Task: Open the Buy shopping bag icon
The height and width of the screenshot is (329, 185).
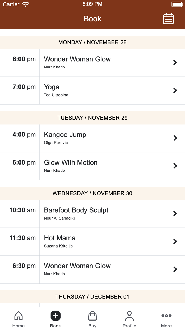Action: pyautogui.click(x=92, y=316)
